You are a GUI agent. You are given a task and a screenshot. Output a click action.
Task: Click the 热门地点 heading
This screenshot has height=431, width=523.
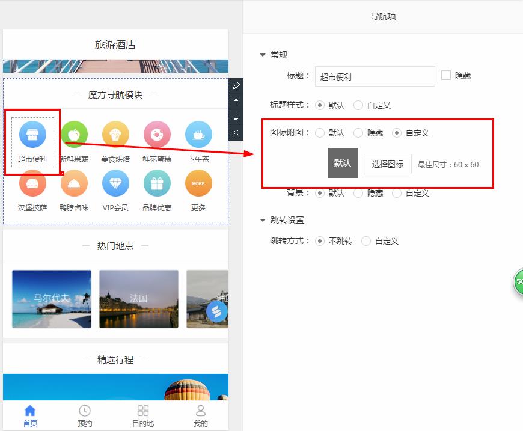click(115, 246)
